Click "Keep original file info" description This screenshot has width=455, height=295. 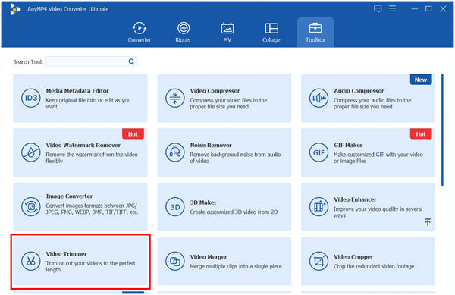88,103
